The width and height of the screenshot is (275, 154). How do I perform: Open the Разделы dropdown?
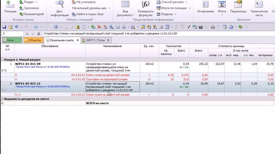(x=166, y=14)
